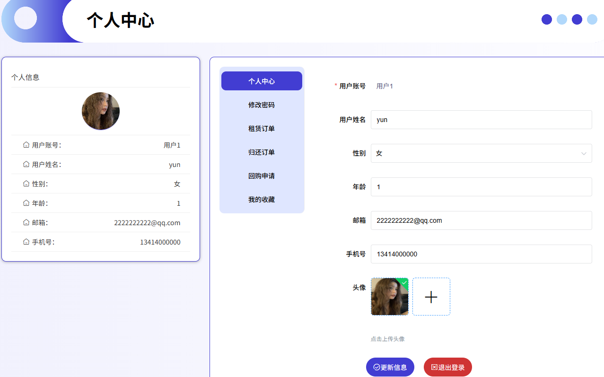Open the 性别 gender dropdown
The height and width of the screenshot is (377, 604).
point(481,153)
